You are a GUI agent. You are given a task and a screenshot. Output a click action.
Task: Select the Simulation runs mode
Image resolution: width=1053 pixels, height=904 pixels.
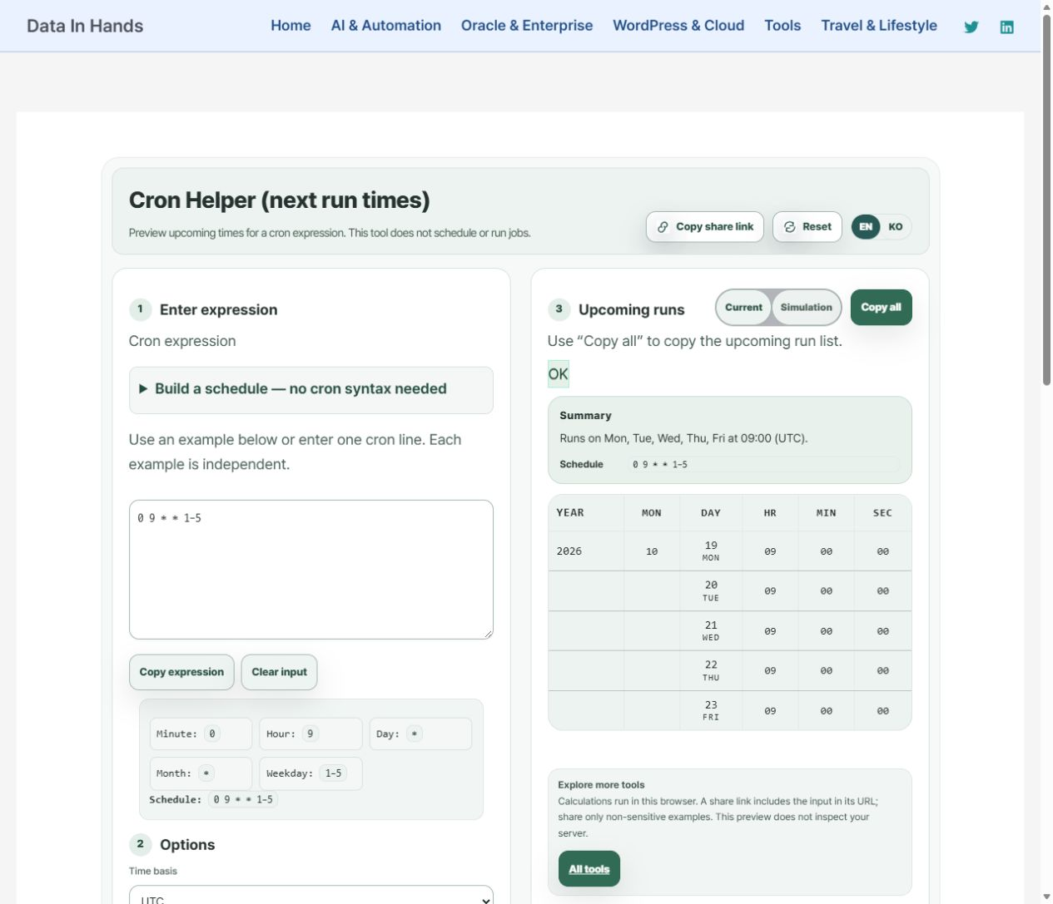(806, 308)
